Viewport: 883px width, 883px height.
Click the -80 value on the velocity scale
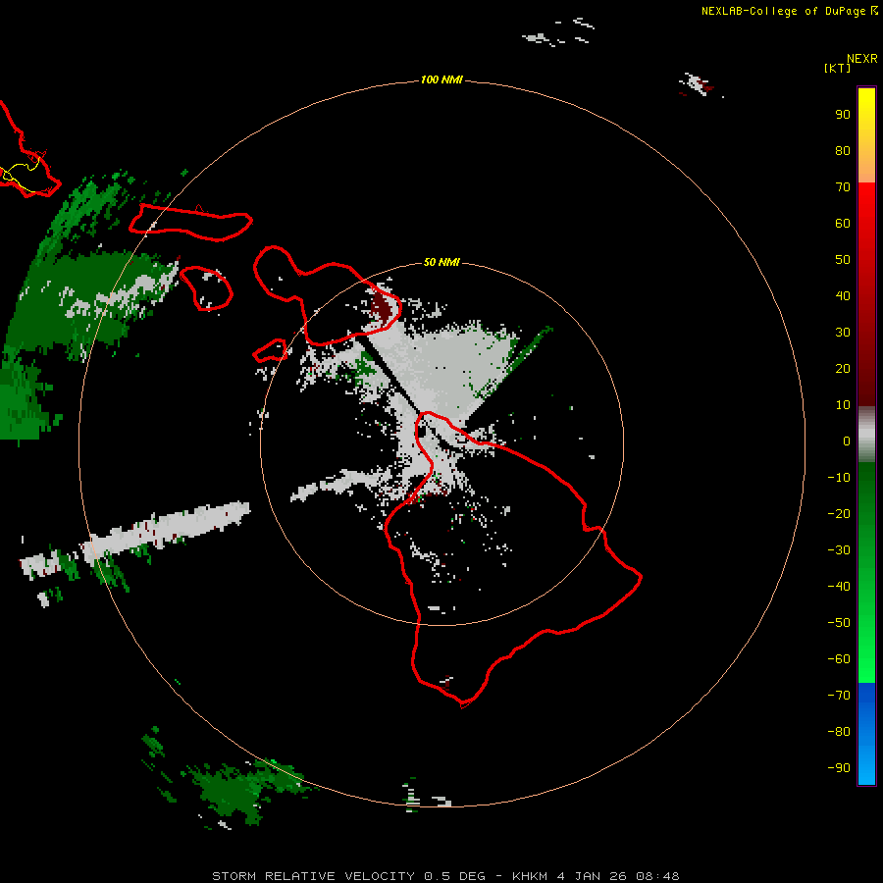pyautogui.click(x=839, y=732)
